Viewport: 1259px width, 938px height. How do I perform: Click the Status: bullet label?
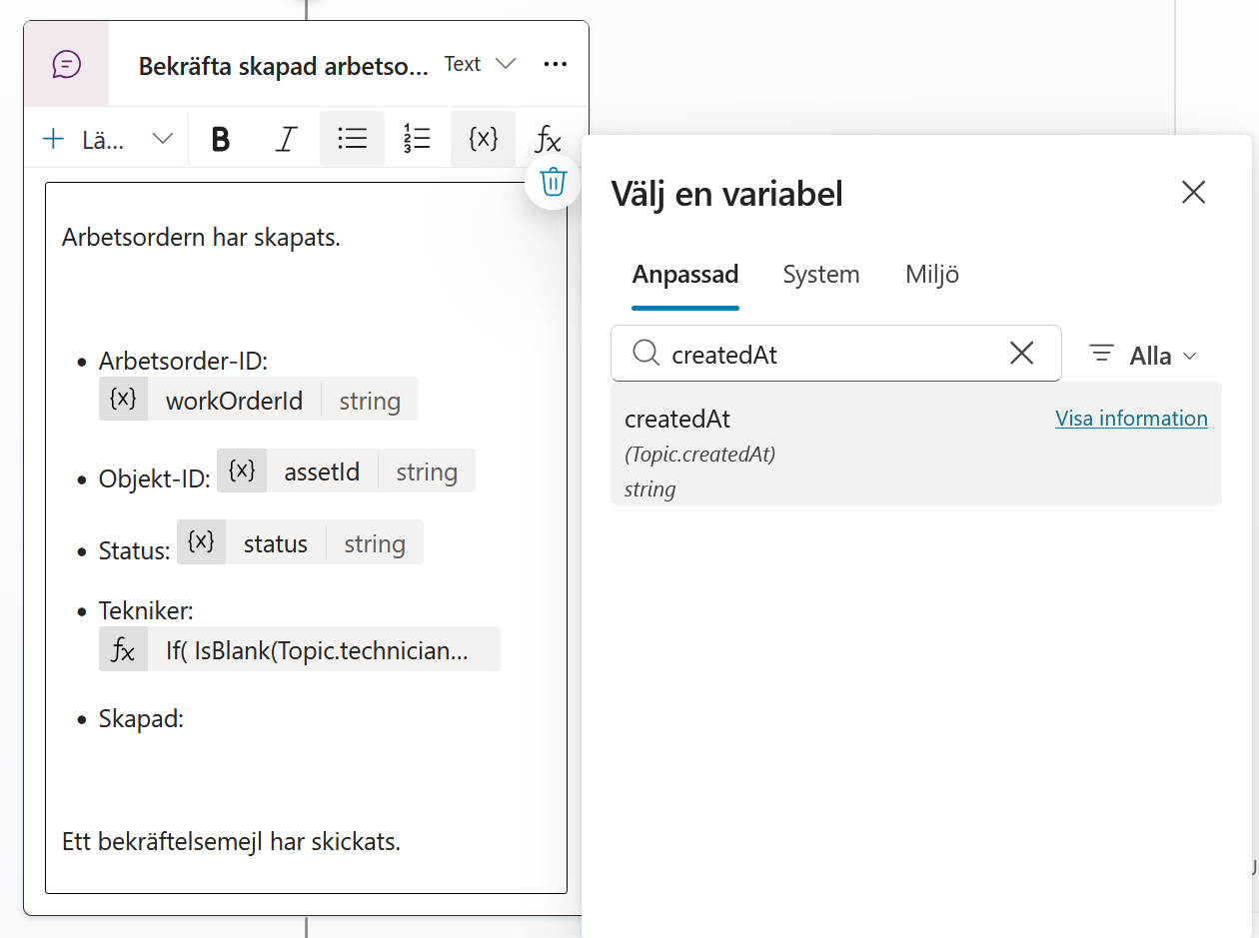click(x=135, y=550)
